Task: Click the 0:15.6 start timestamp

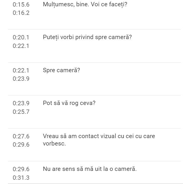Action: pyautogui.click(x=21, y=5)
